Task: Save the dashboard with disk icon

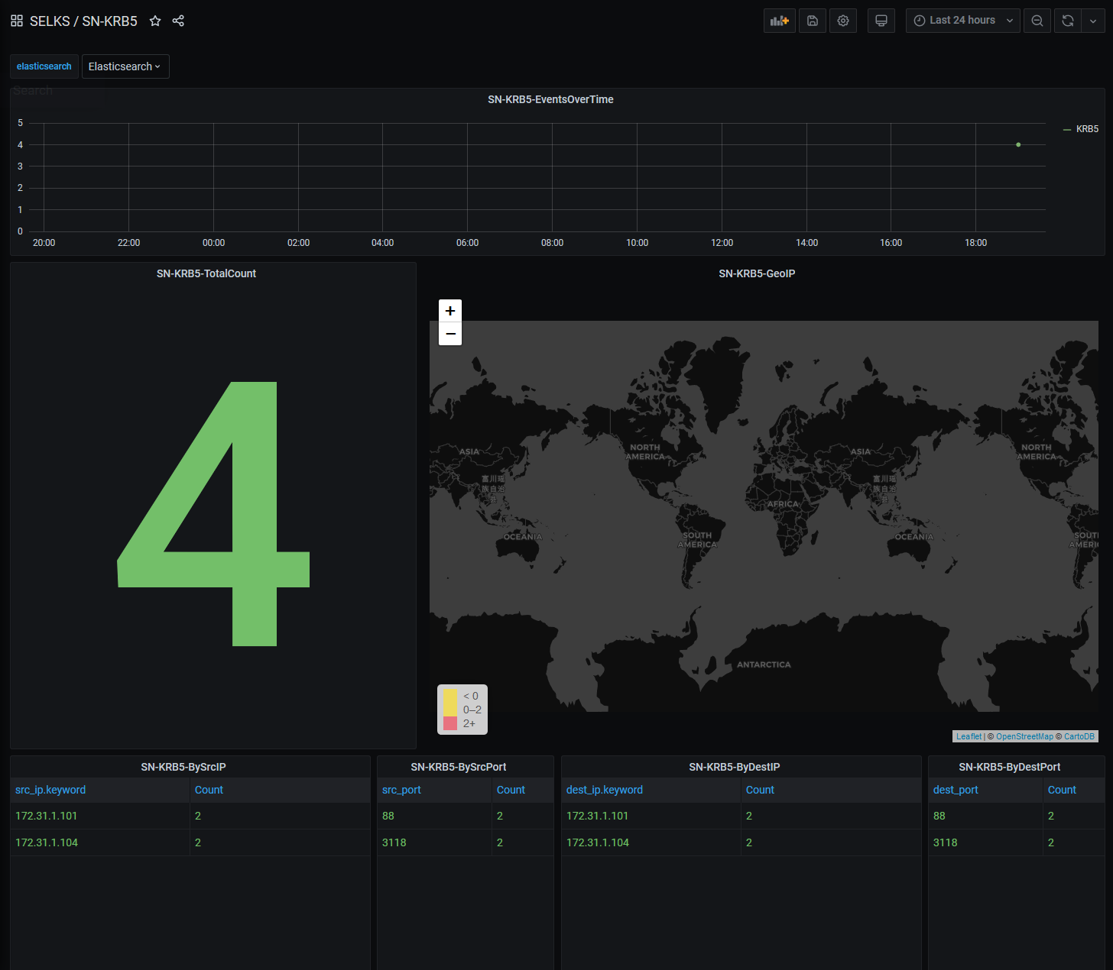Action: 812,21
